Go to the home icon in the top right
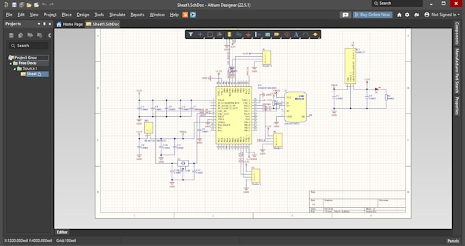Image resolution: width=465 pixels, height=246 pixels. click(x=399, y=14)
